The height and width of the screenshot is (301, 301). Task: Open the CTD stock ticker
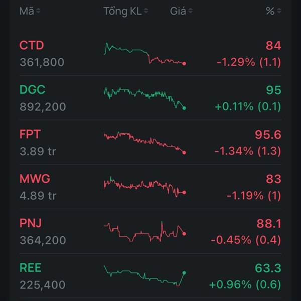click(32, 46)
